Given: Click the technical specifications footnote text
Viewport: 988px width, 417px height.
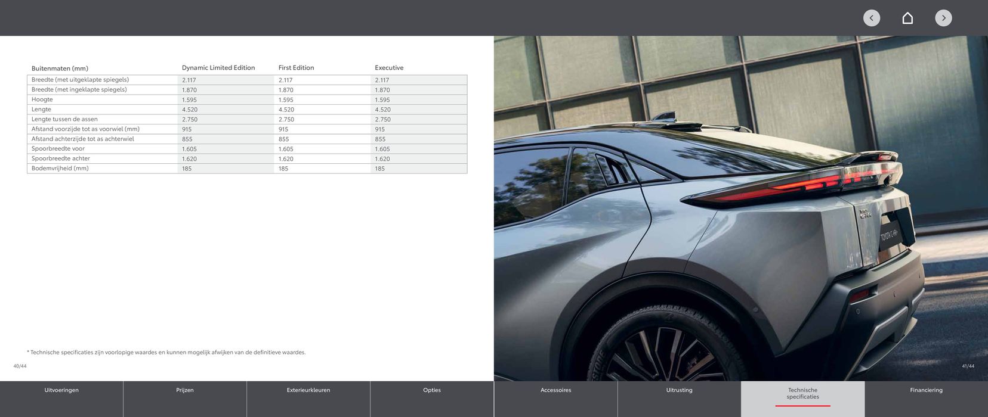Looking at the screenshot, I should [166, 353].
